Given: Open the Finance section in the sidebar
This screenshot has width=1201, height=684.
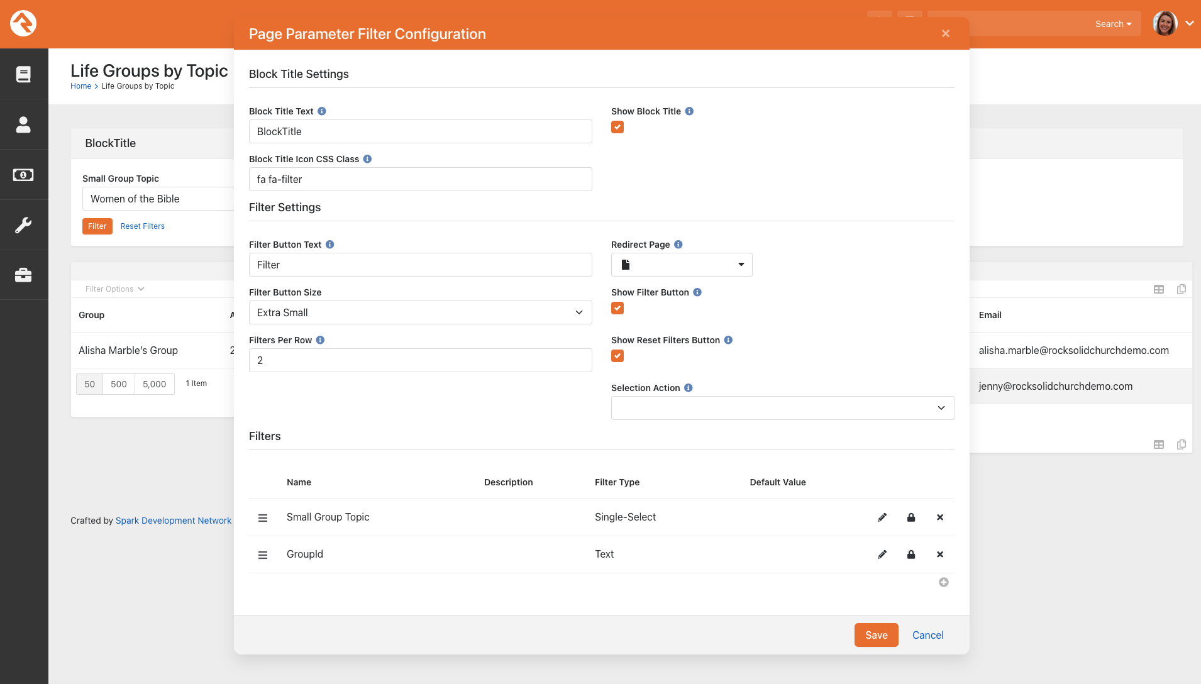Looking at the screenshot, I should [23, 175].
